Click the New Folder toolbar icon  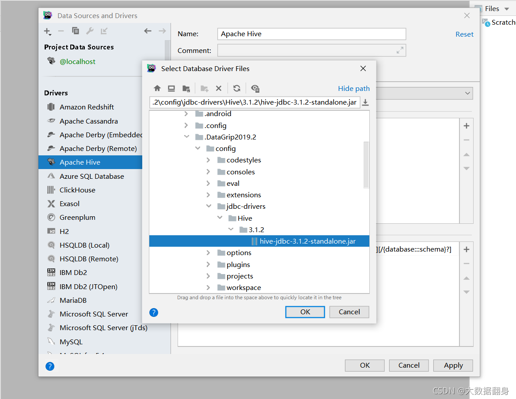click(x=205, y=88)
